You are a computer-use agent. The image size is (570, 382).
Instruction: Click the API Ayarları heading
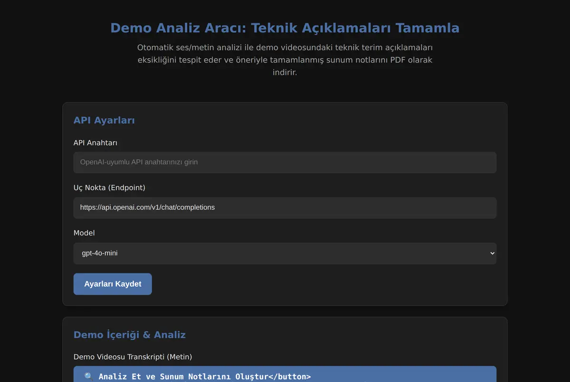(104, 120)
